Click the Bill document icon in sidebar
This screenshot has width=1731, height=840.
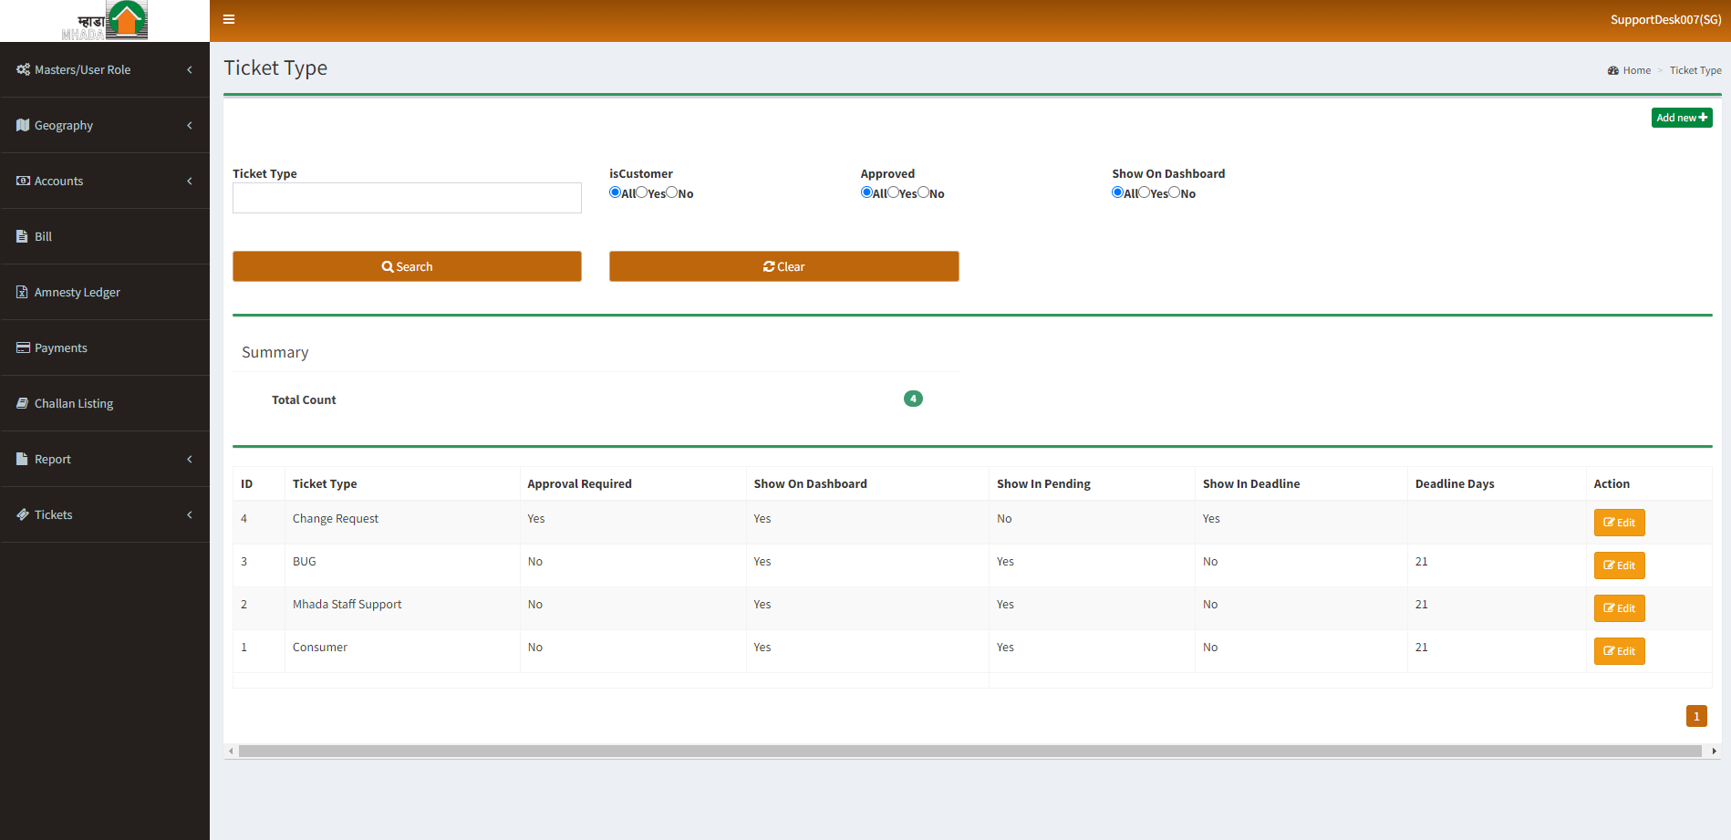(22, 236)
